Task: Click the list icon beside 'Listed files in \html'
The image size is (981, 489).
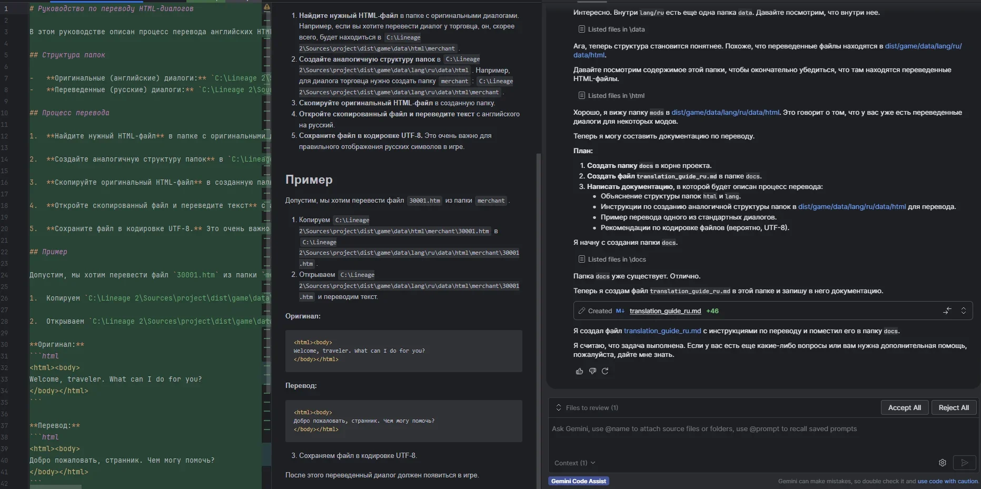Action: point(581,95)
